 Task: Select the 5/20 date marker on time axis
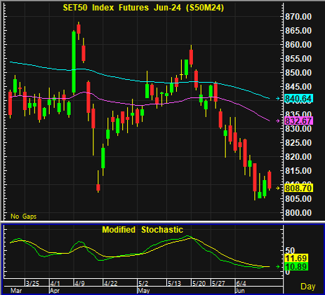pos(199,283)
